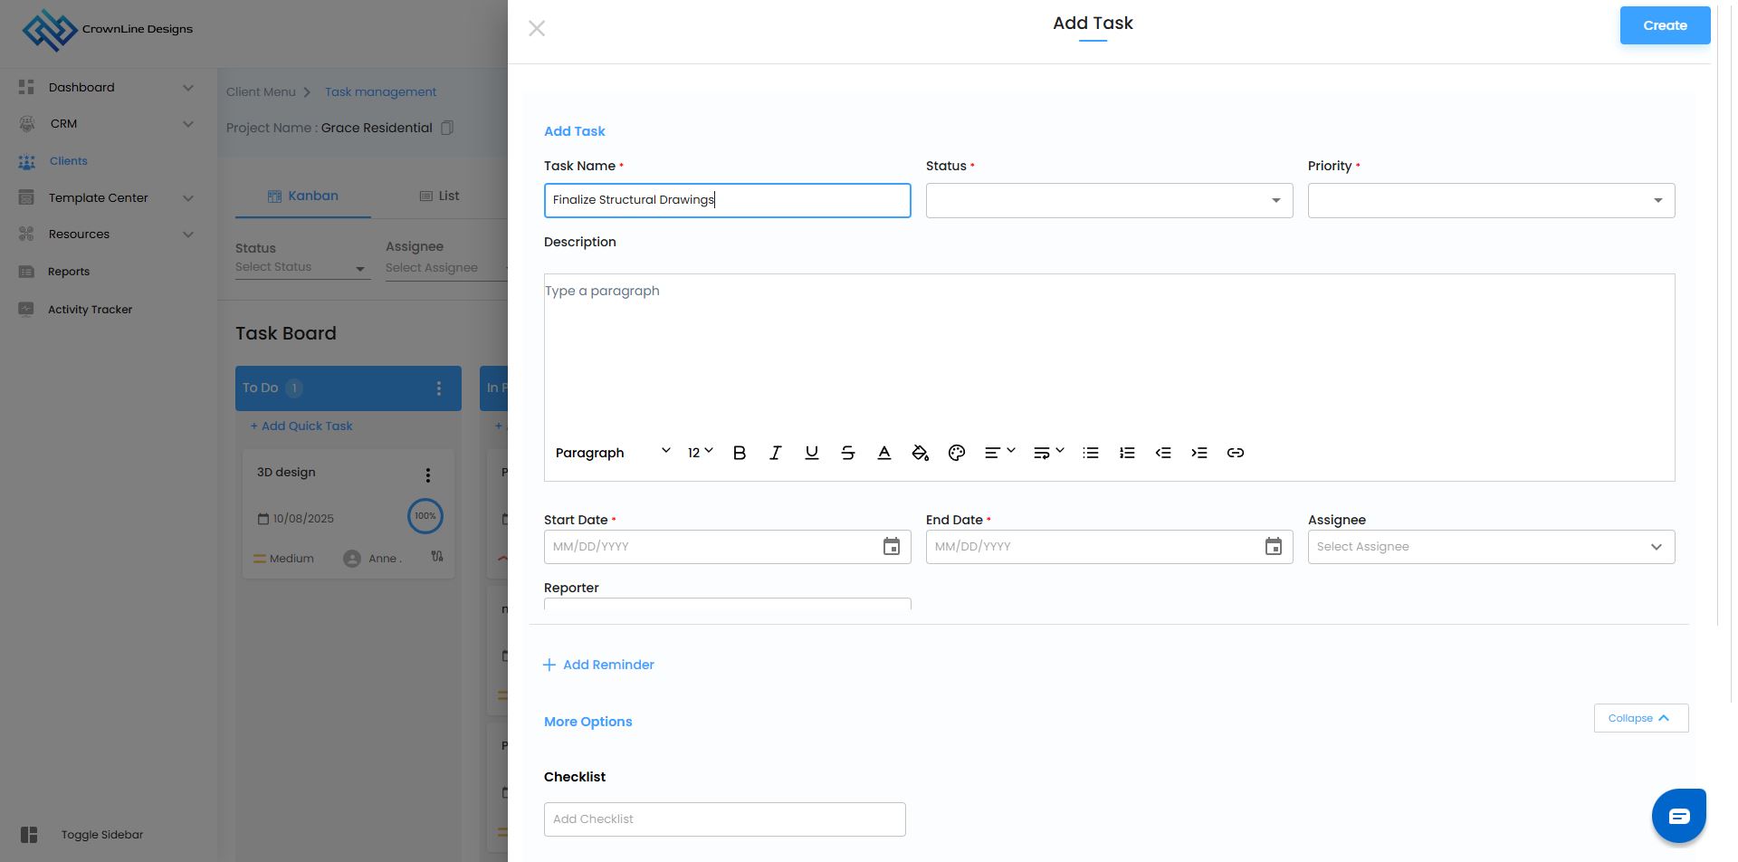Enable strikethrough formatting
The width and height of the screenshot is (1738, 862).
tap(847, 453)
